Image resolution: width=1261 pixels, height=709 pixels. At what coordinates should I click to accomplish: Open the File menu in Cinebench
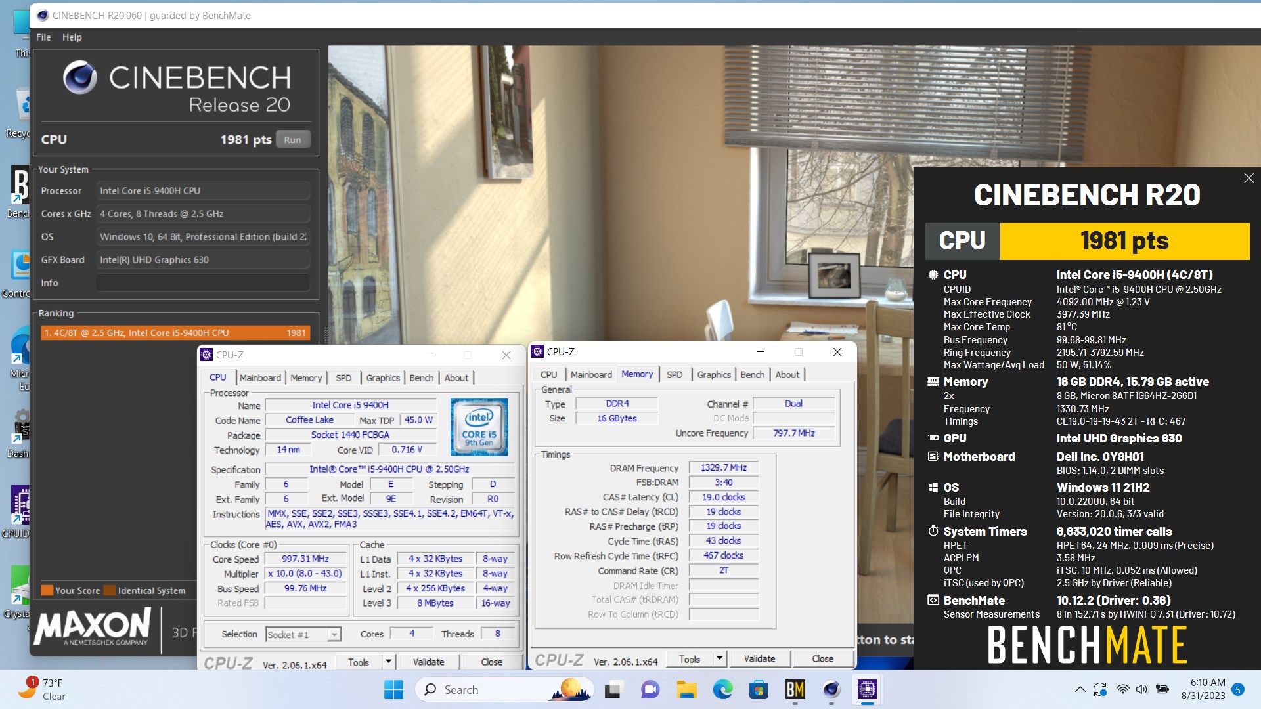43,37
